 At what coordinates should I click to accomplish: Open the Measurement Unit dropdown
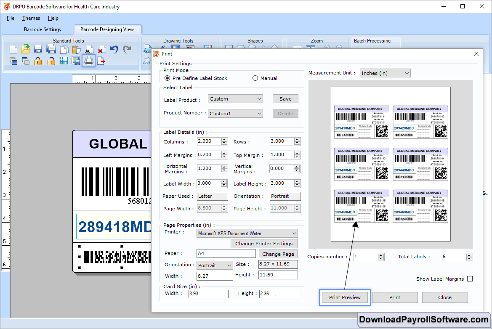click(x=385, y=73)
